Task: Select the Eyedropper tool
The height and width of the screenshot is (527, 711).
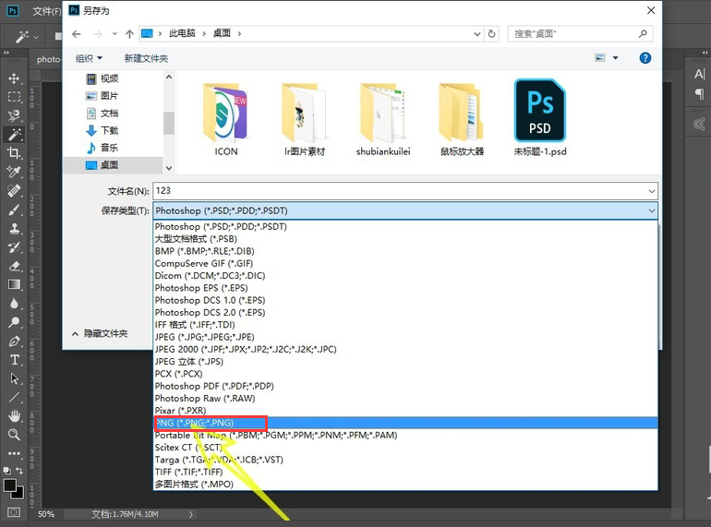Action: click(14, 173)
